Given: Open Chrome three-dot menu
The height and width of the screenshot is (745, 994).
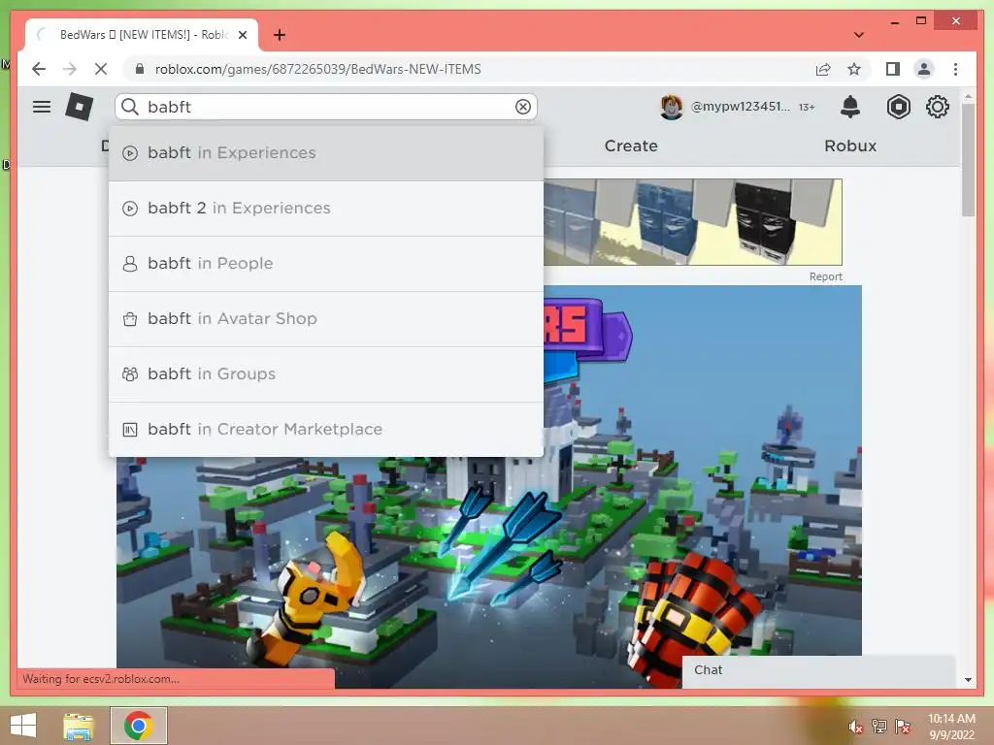Looking at the screenshot, I should pyautogui.click(x=955, y=69).
